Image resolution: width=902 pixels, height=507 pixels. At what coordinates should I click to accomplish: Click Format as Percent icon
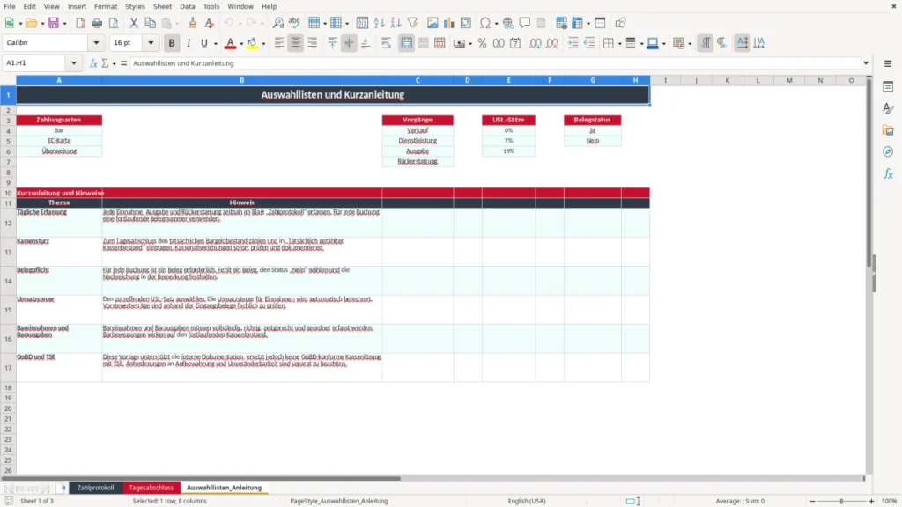[x=482, y=43]
